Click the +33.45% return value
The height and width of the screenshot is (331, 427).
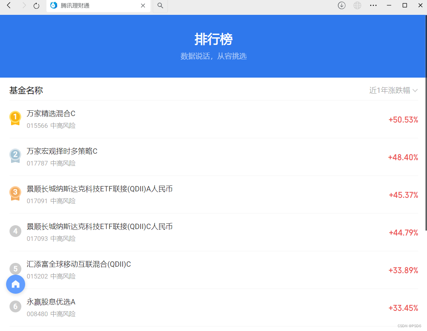click(x=403, y=308)
